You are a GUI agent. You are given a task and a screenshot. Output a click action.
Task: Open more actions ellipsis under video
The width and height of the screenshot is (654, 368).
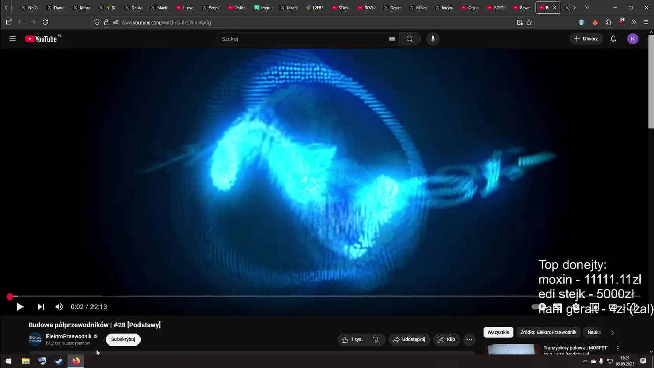coord(470,339)
